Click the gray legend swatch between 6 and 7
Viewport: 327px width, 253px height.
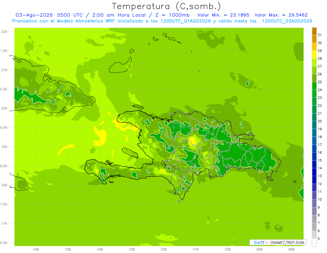tap(314, 227)
